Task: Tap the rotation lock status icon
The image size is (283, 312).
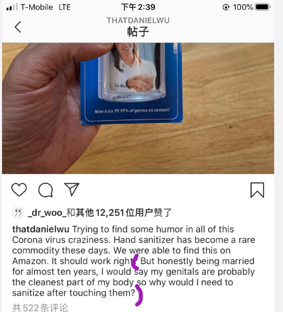Action: (x=226, y=7)
